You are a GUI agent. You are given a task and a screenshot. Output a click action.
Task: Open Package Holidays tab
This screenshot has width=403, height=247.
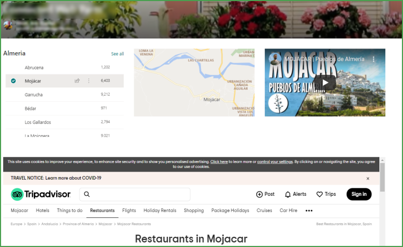(x=231, y=210)
